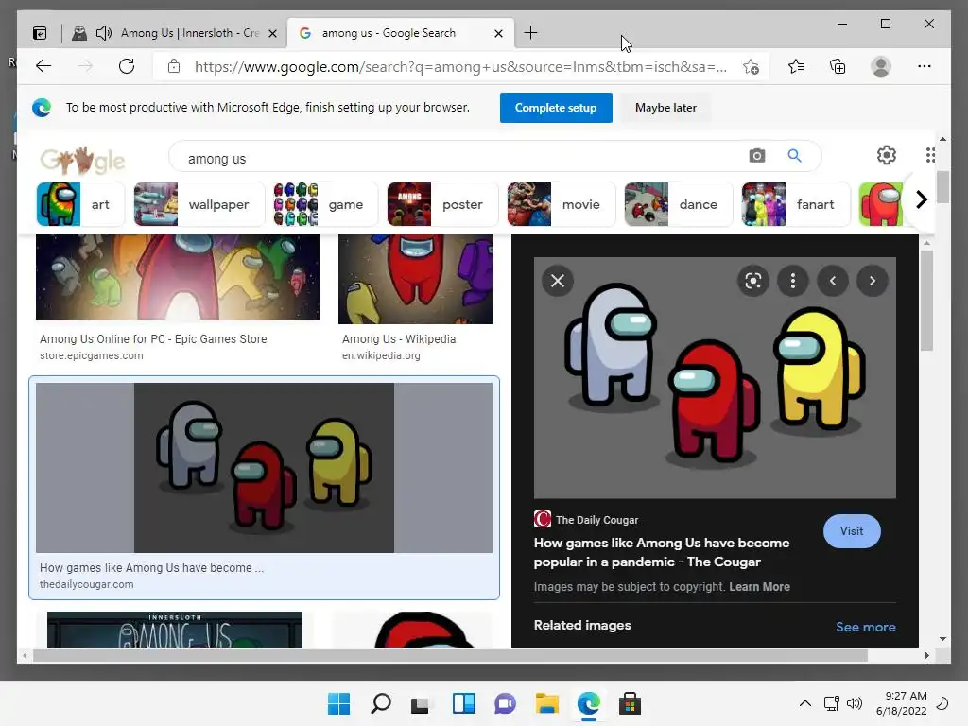Screen dimensions: 968x726
Task: Filter images by movie chip
Action: click(561, 204)
